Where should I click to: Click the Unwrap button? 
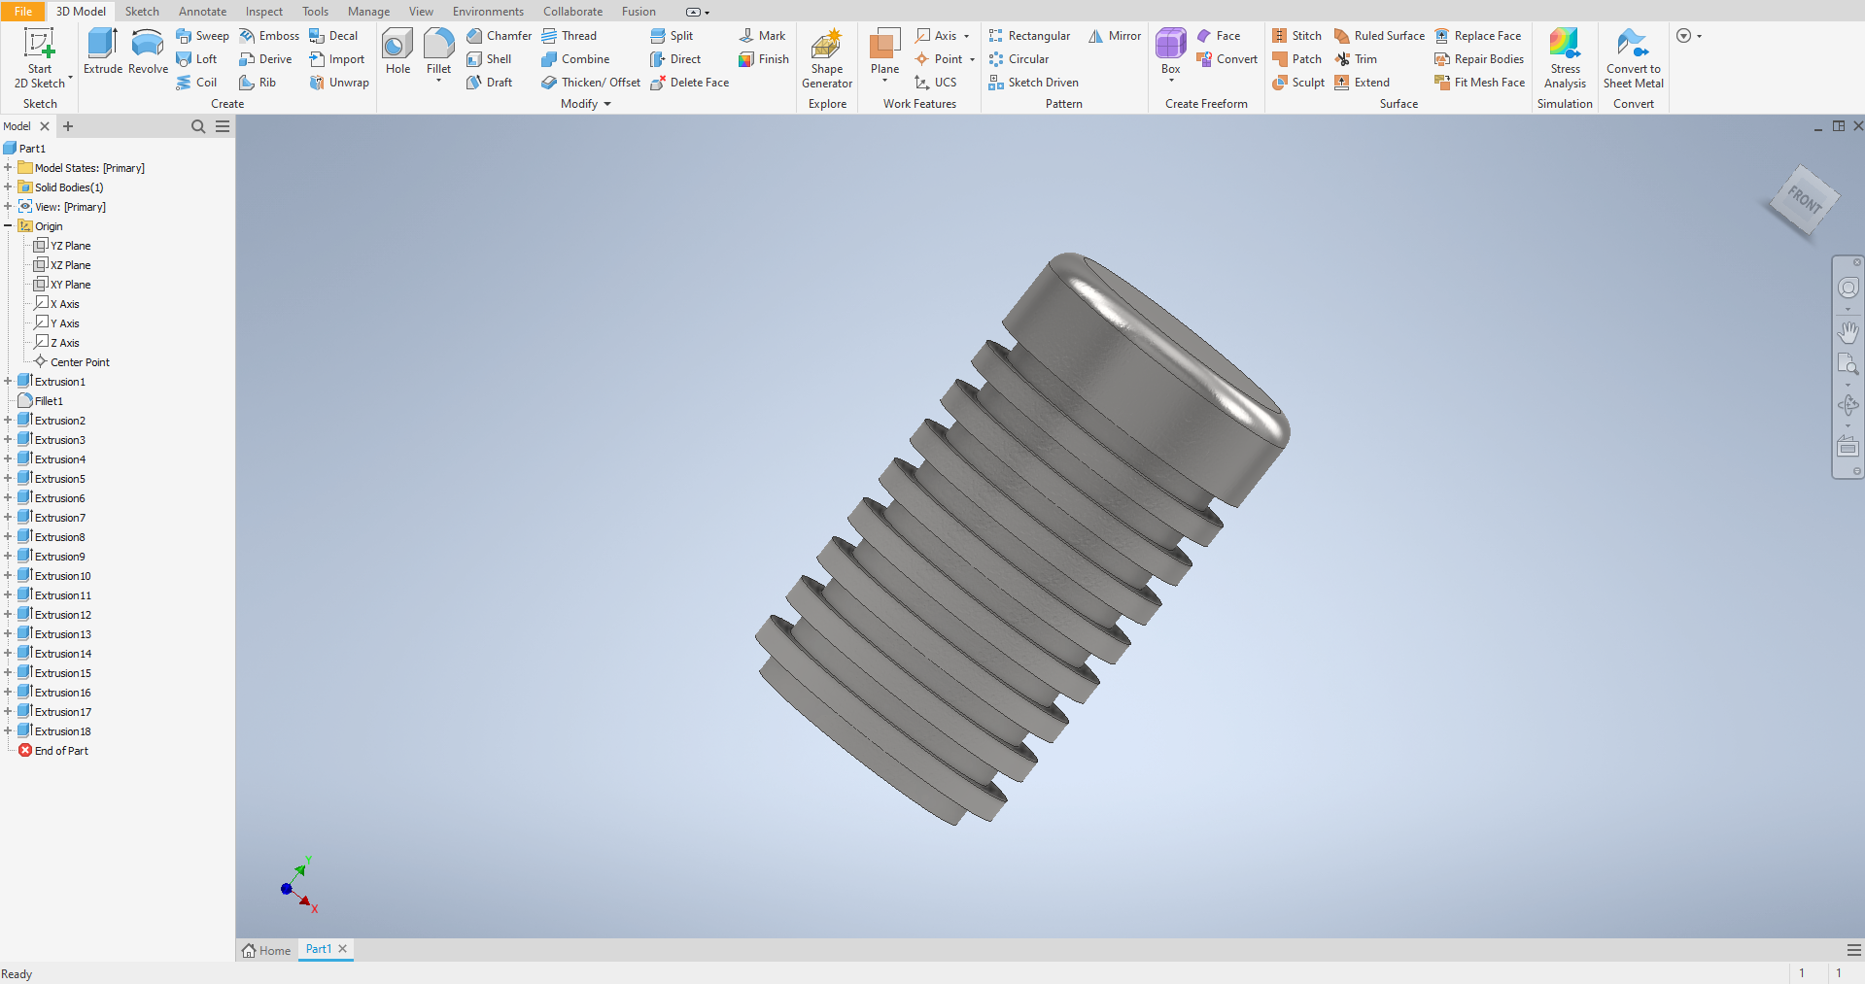click(339, 83)
